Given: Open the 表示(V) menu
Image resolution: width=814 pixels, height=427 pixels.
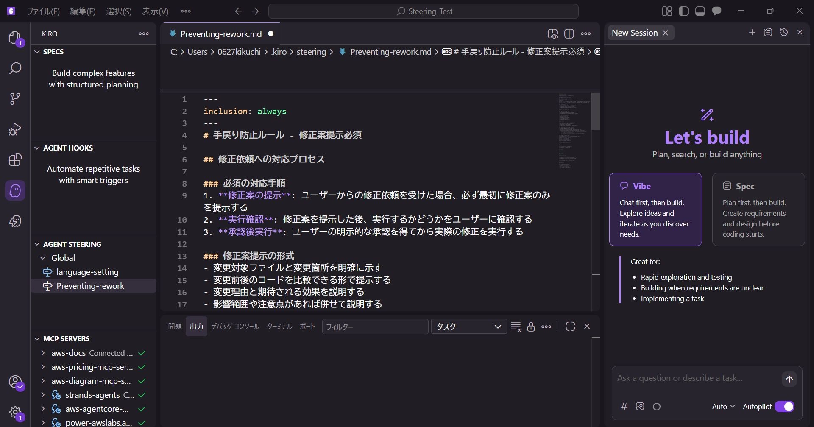Looking at the screenshot, I should point(155,11).
